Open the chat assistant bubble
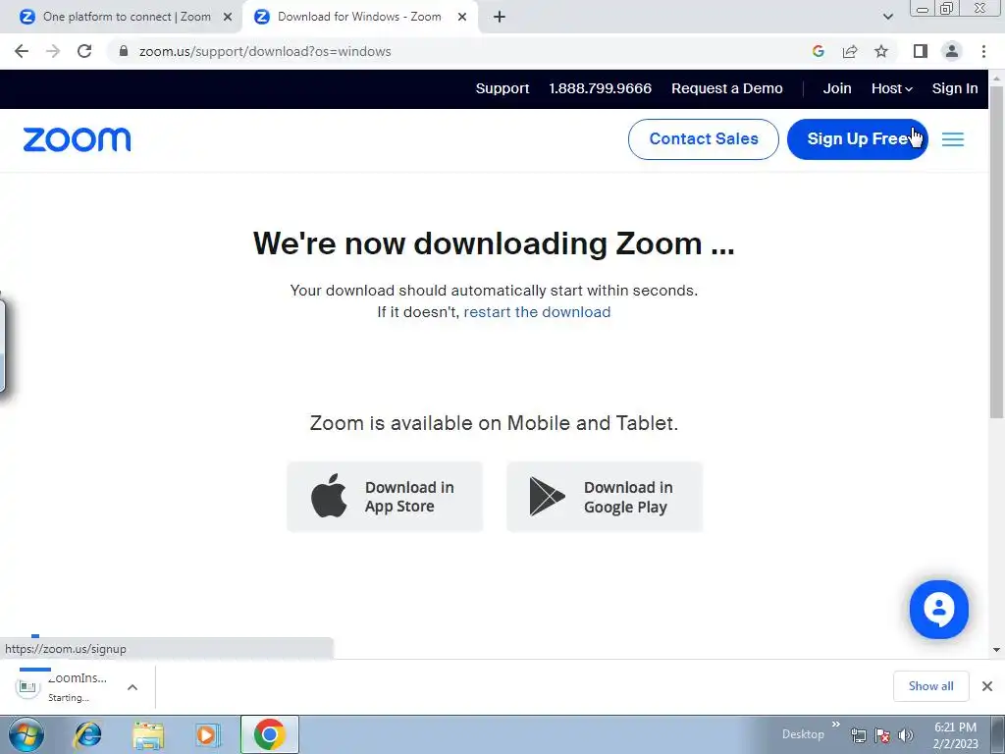1005x754 pixels. [x=938, y=610]
